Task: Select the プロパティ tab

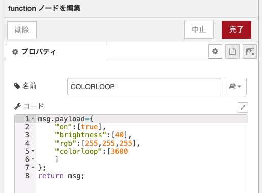Action: tap(56, 52)
